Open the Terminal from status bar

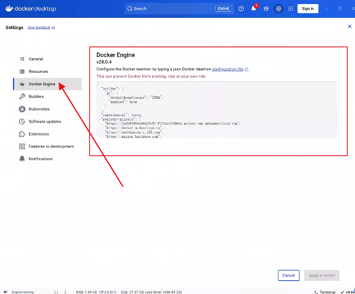click(325, 292)
